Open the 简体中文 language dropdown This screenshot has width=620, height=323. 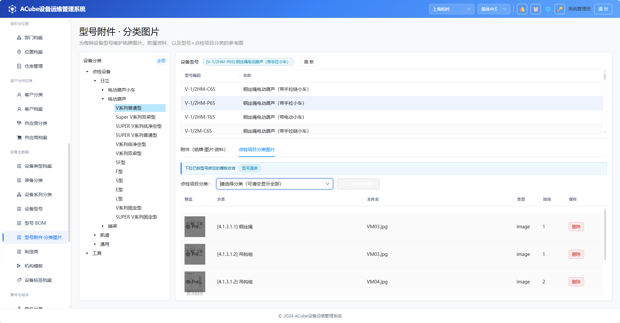[494, 9]
